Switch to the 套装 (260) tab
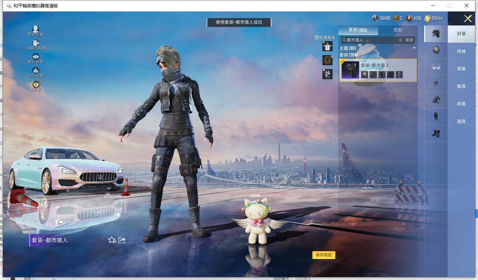 [x=358, y=30]
